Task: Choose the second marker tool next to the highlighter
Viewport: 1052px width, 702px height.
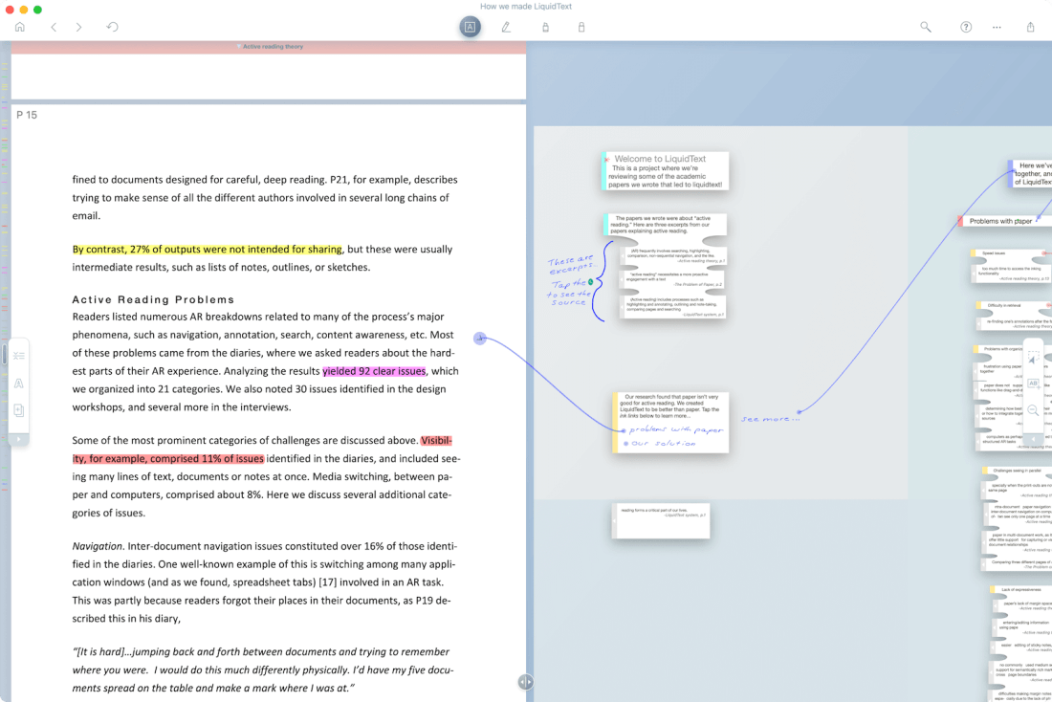Action: click(x=581, y=28)
